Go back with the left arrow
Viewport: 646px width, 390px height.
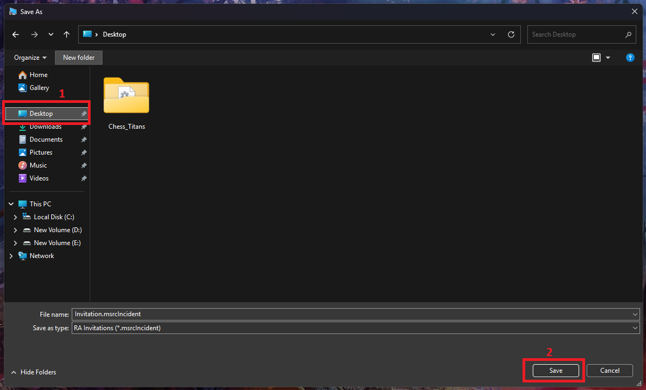[16, 34]
